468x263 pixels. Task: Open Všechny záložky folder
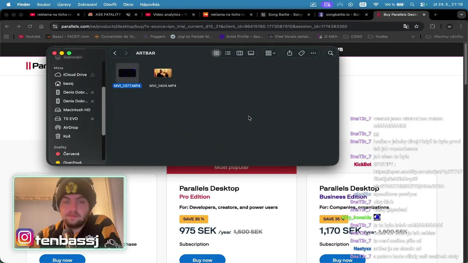445,37
